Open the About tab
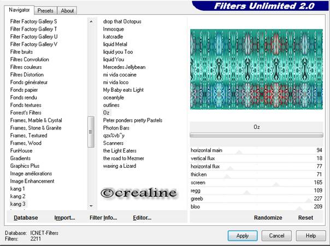This screenshot has height=246, width=330. pyautogui.click(x=67, y=10)
